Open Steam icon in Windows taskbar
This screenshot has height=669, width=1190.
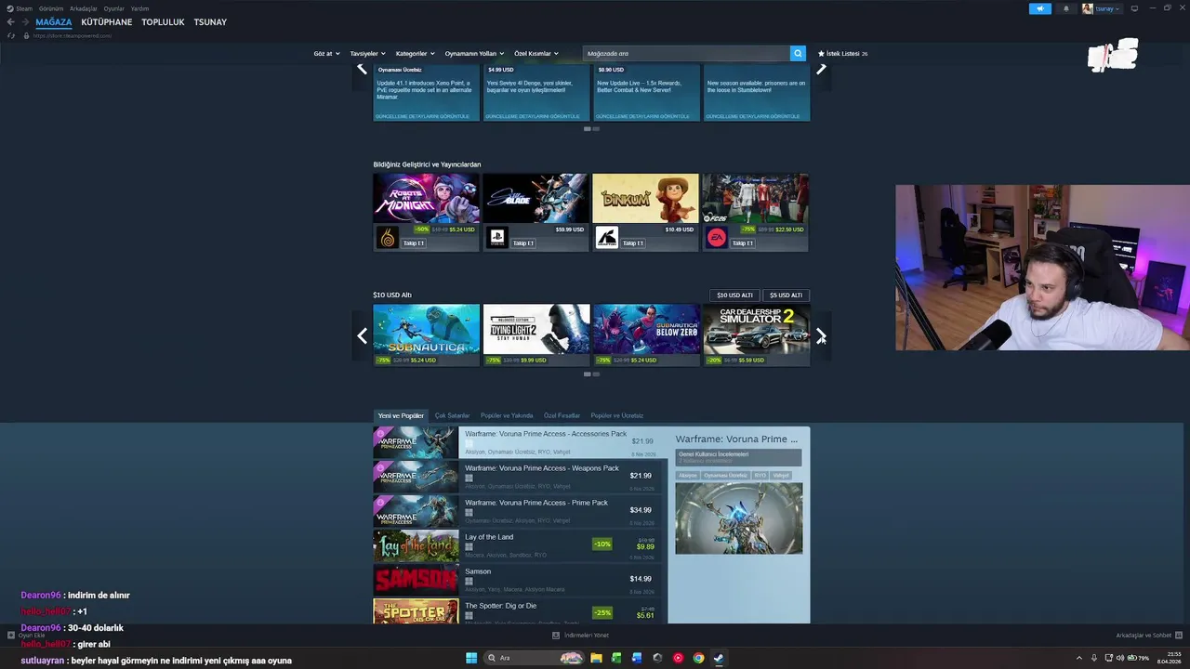coord(719,658)
